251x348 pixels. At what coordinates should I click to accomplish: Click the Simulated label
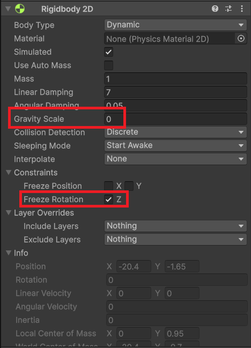[33, 52]
